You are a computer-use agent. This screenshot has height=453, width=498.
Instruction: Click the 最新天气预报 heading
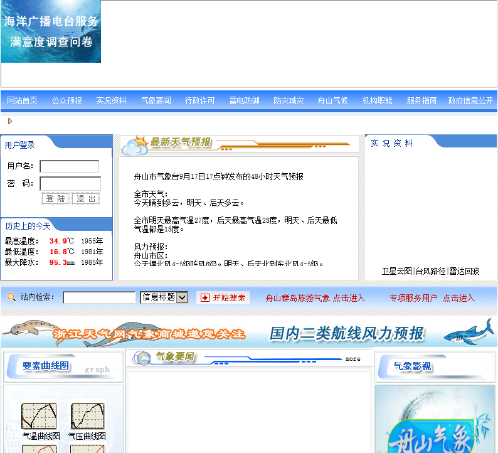pyautogui.click(x=181, y=142)
